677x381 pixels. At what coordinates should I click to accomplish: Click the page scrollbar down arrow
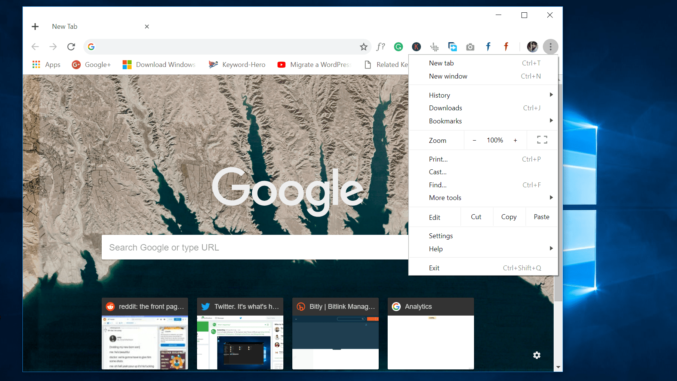pos(558,367)
